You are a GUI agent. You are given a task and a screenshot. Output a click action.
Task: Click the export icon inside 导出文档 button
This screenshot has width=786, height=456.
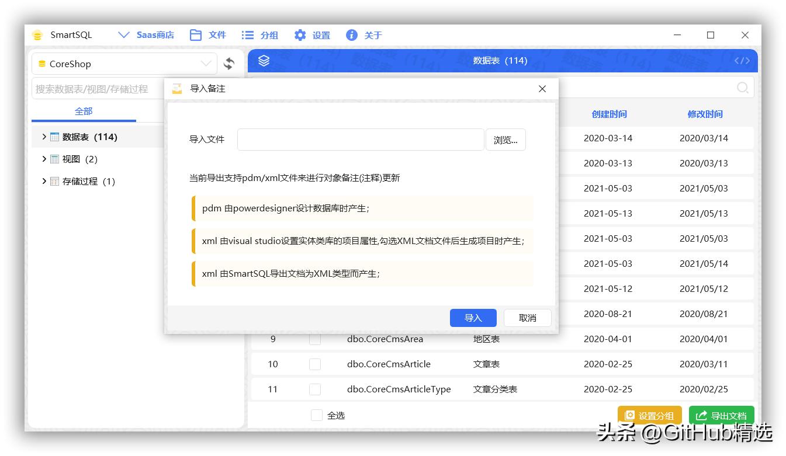(x=701, y=415)
